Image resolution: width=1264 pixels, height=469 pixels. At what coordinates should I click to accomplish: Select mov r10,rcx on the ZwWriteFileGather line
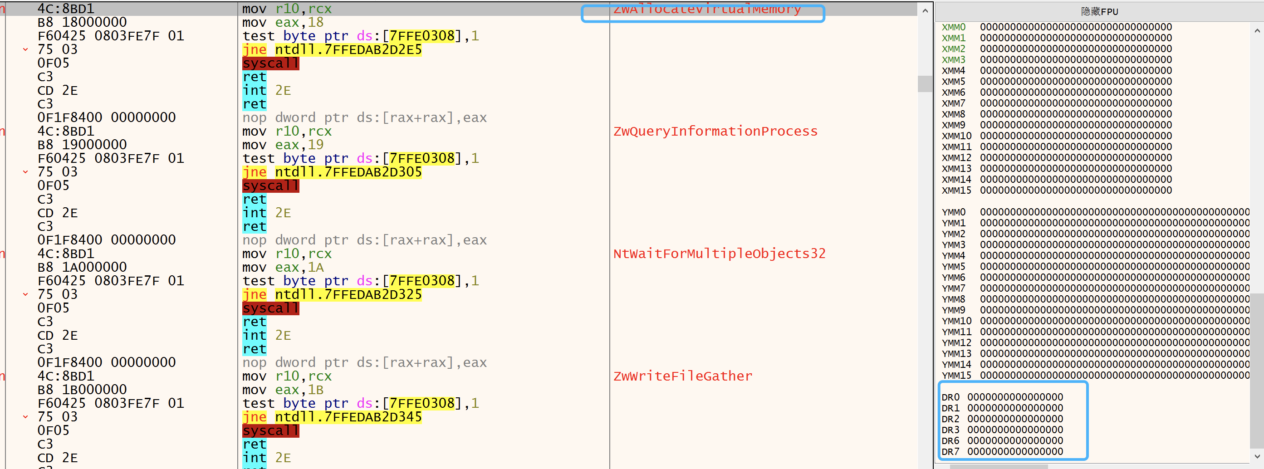(x=287, y=376)
